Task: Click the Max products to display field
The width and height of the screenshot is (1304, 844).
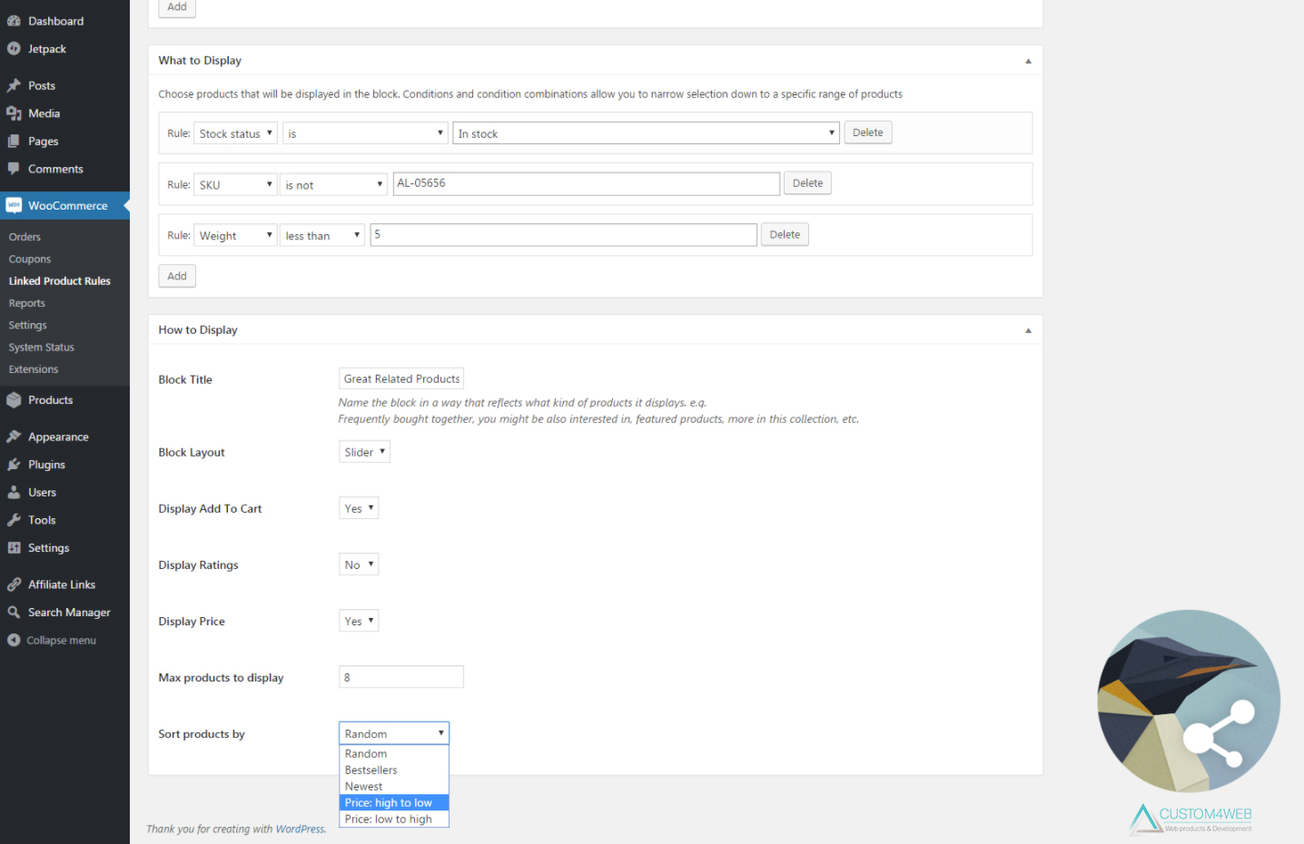Action: pyautogui.click(x=401, y=677)
